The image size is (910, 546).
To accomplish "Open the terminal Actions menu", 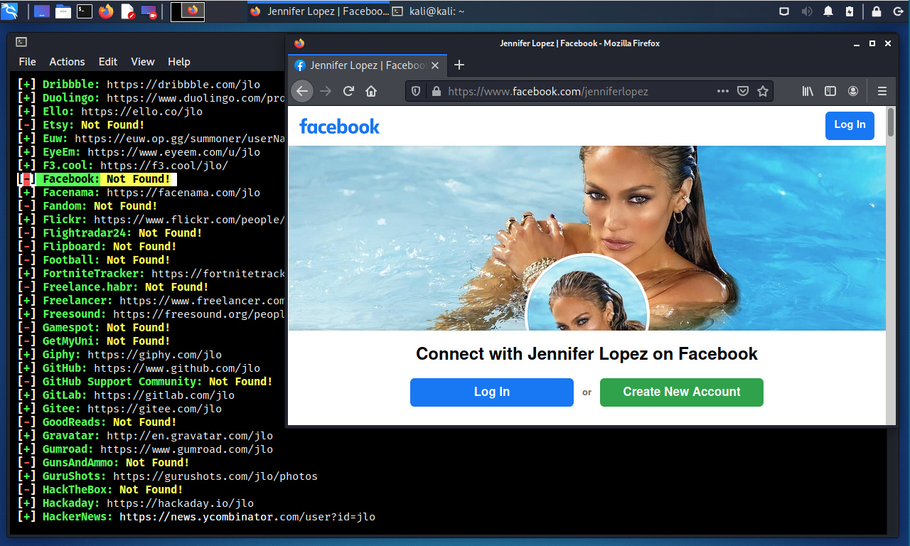I will click(67, 62).
